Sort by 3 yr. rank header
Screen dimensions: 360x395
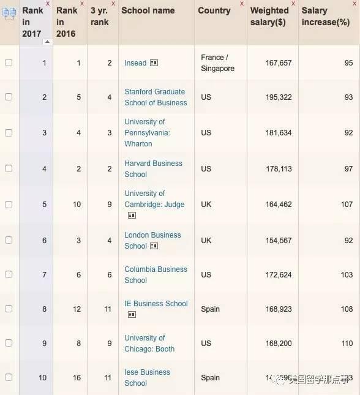(100, 17)
